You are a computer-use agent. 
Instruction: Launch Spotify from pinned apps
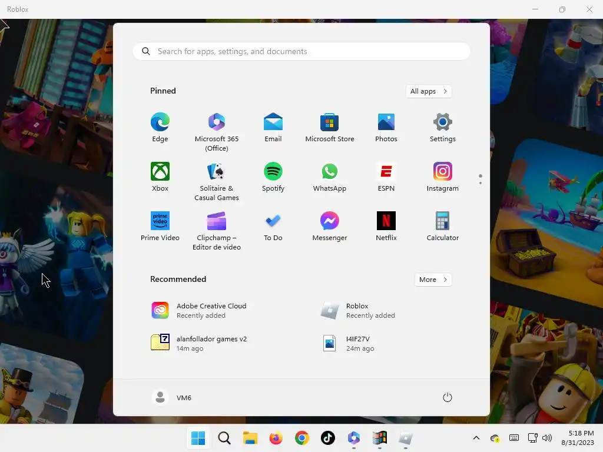tap(273, 177)
